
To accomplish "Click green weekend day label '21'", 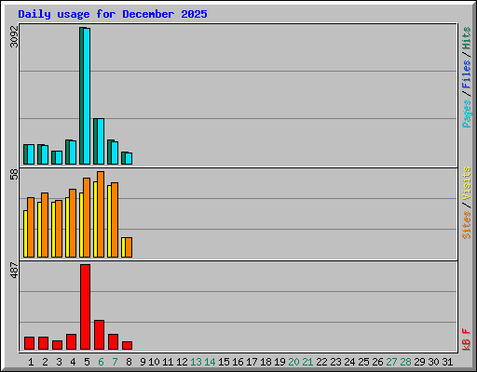I will pos(307,362).
